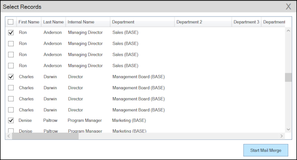Sort by the First Name column header
Screen dimensions: 297x160
29,22
